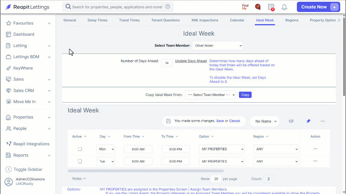This screenshot has height=194, width=346.
Task: Click the Find Me icon
Action: pyautogui.click(x=245, y=7)
